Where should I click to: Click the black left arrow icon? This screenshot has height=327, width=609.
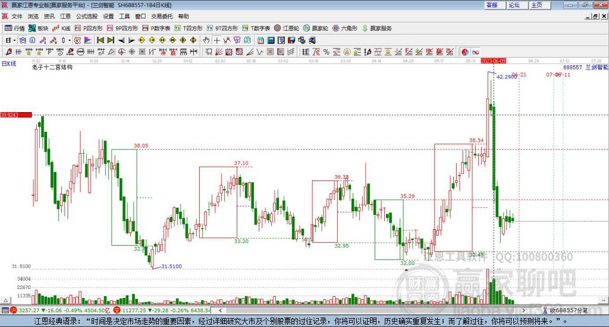click(121, 40)
